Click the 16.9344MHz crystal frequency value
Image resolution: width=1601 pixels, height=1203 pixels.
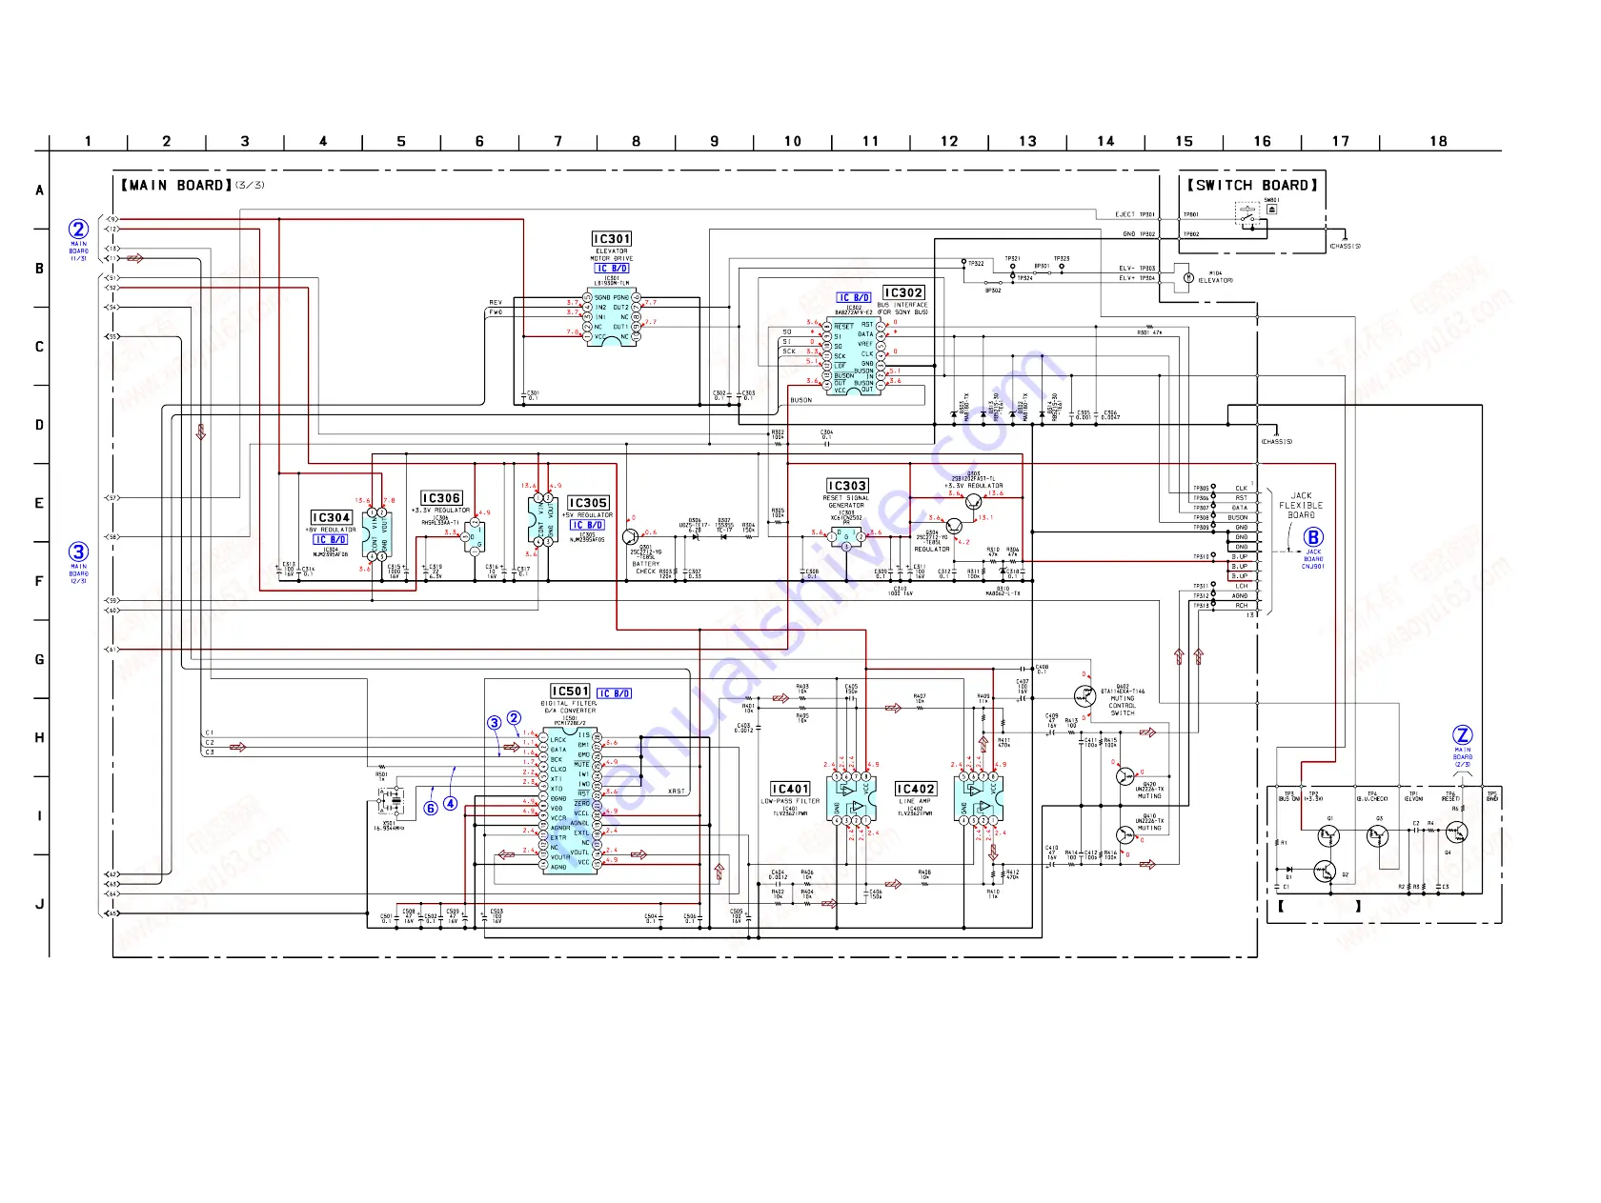pos(389,829)
